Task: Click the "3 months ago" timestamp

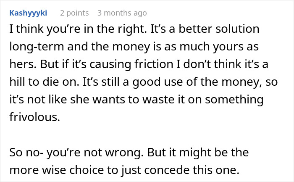Action: (122, 13)
